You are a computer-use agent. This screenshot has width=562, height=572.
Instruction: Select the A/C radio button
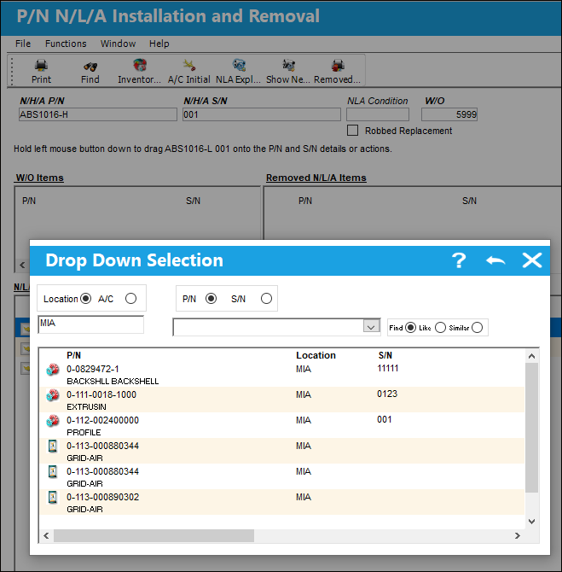tap(130, 299)
